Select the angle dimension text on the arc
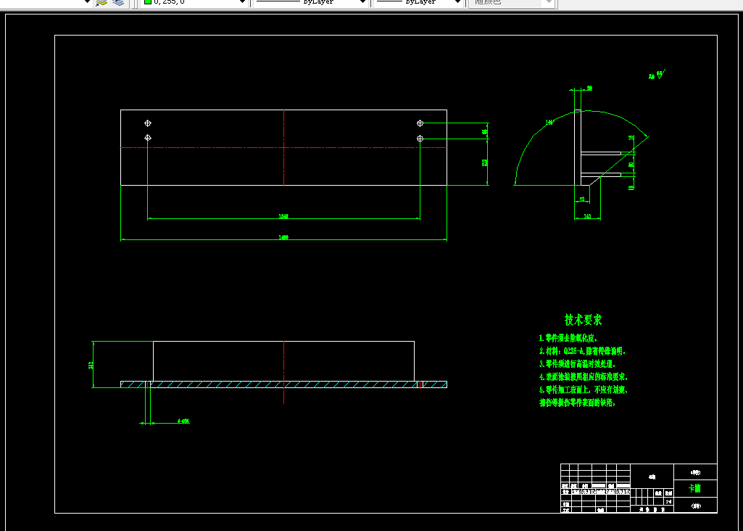This screenshot has width=743, height=531. coord(550,123)
